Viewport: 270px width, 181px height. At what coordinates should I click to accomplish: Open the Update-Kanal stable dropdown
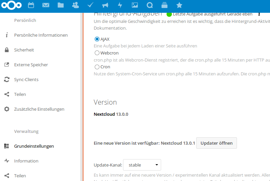[x=142, y=165]
